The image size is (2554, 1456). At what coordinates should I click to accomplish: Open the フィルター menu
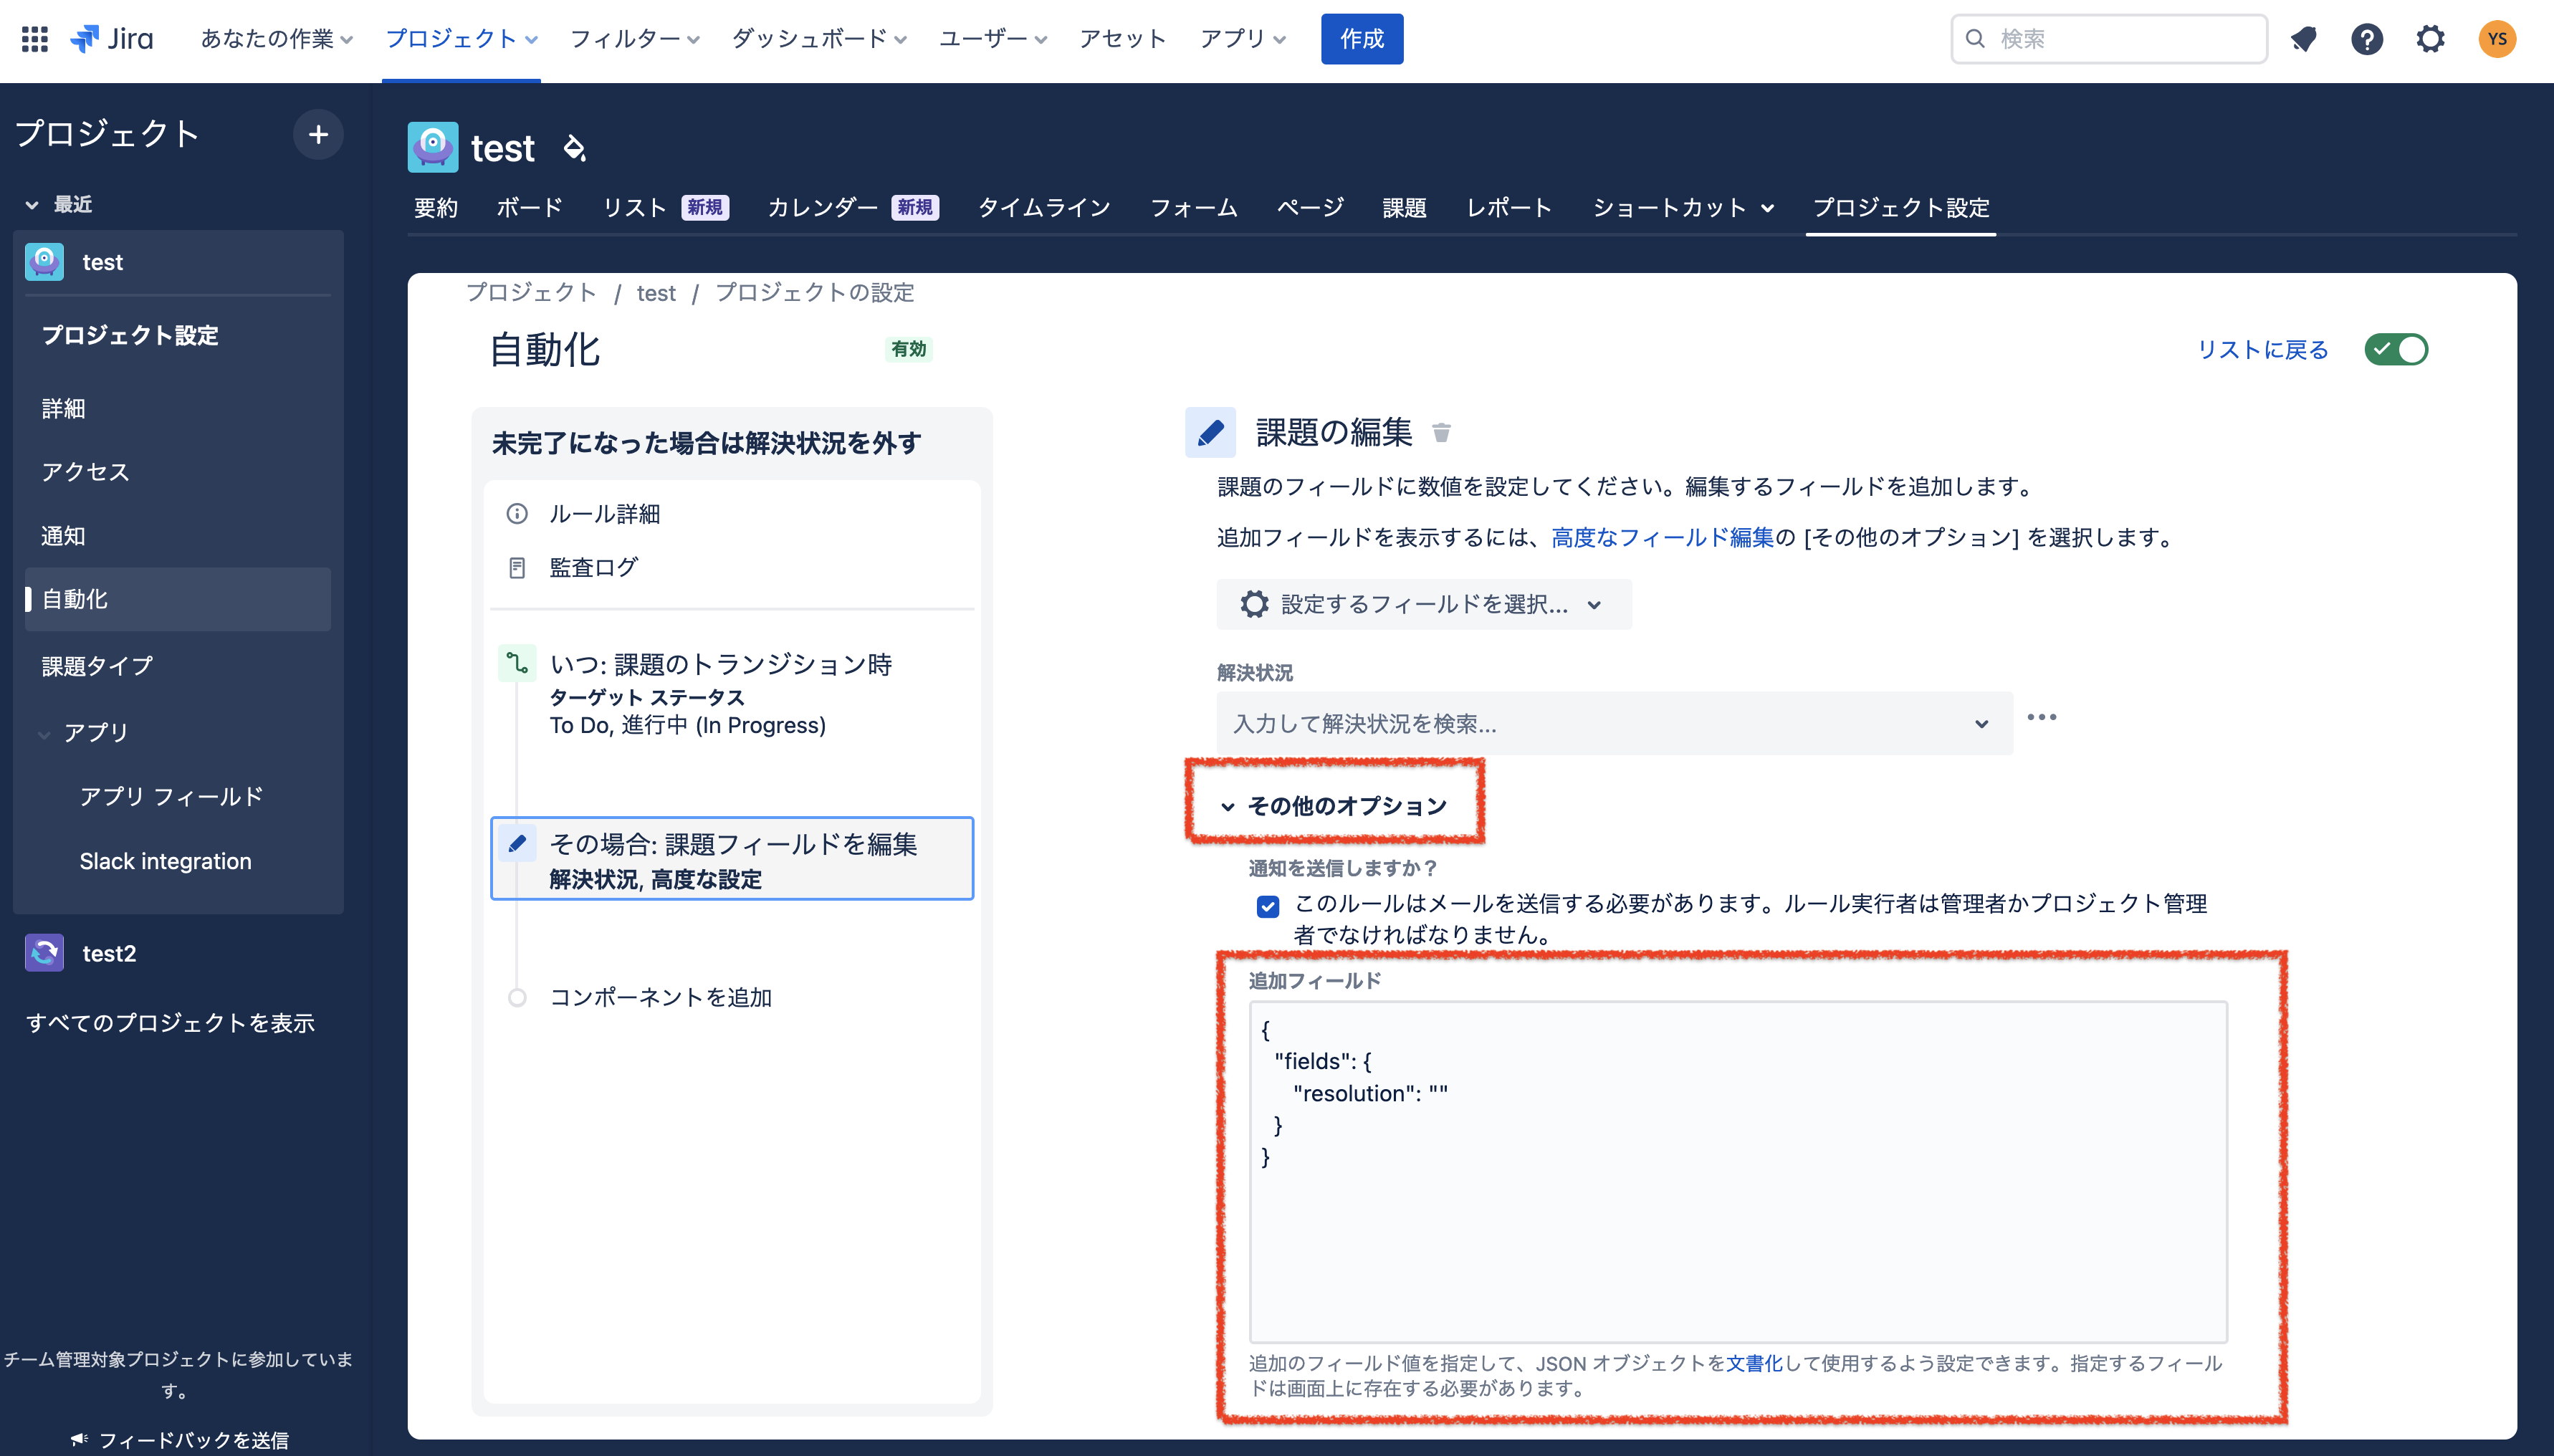click(634, 39)
